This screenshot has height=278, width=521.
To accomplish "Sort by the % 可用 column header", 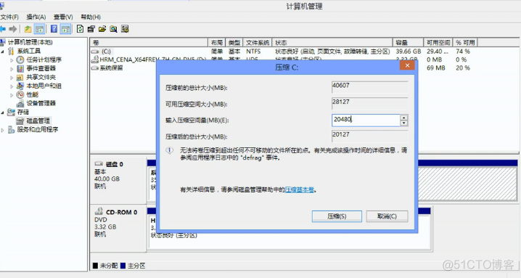I will (465, 43).
